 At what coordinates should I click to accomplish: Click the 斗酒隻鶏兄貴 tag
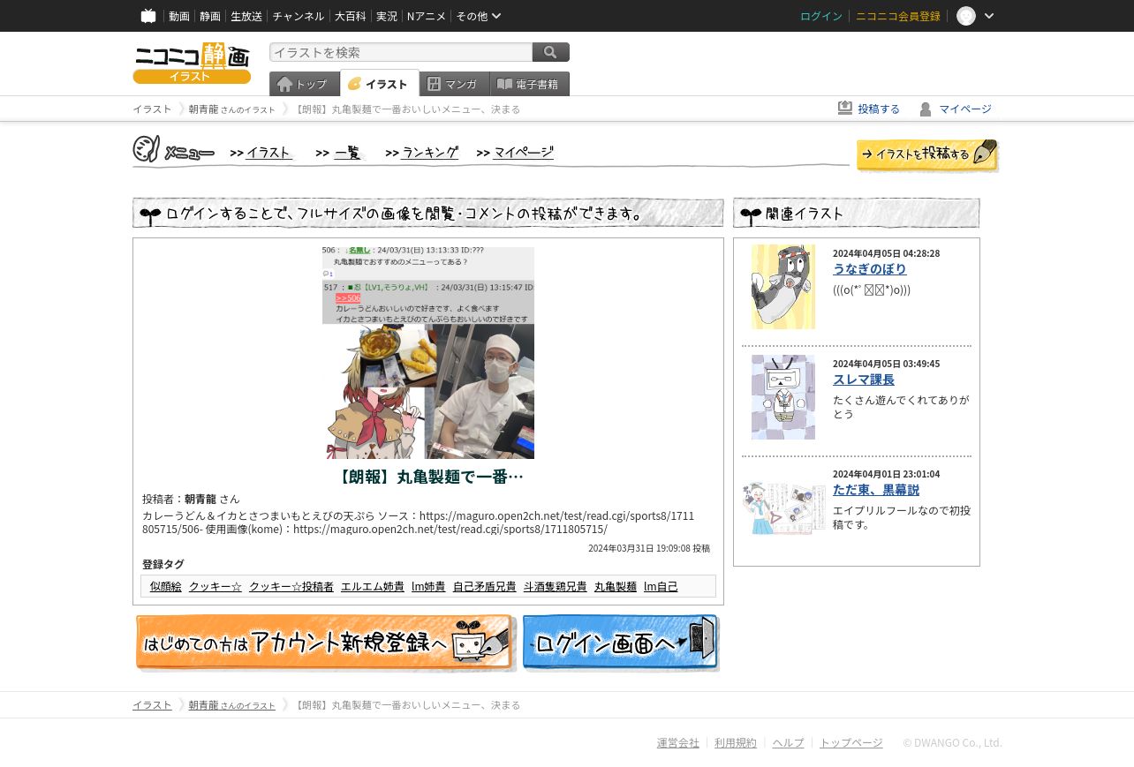(x=556, y=586)
